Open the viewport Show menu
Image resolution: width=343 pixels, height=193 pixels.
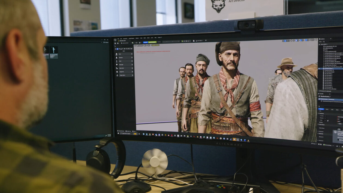coord(149,45)
